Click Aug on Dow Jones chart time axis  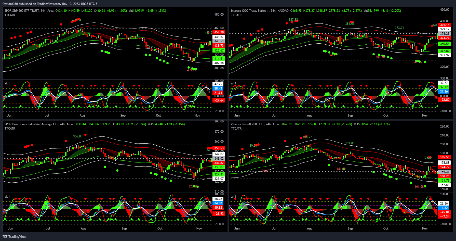click(x=83, y=229)
